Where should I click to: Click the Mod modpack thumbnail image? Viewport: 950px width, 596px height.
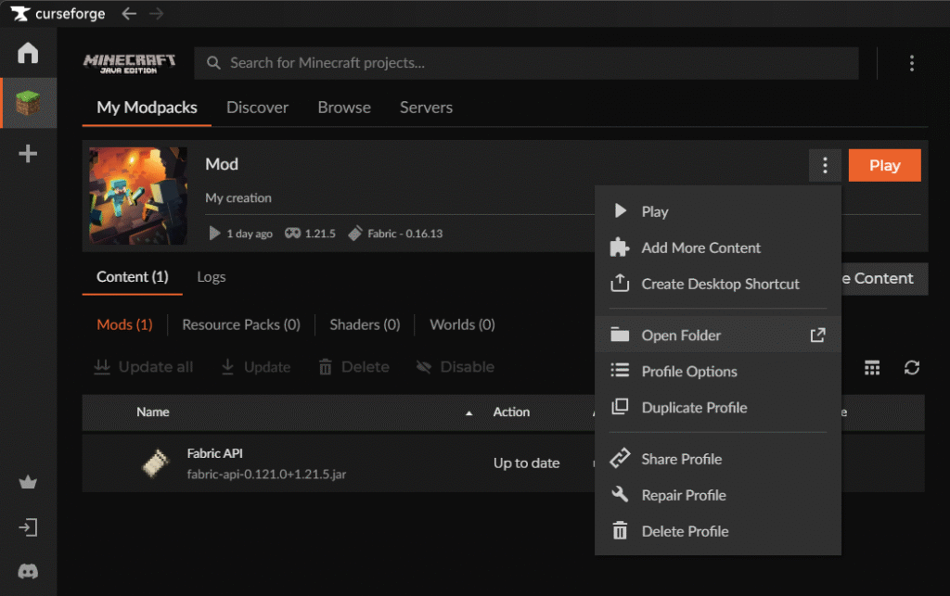tap(138, 197)
